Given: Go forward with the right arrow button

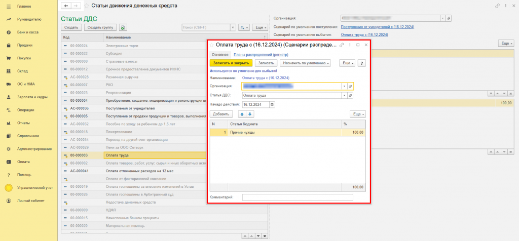Looking at the screenshot, I should [76, 6].
